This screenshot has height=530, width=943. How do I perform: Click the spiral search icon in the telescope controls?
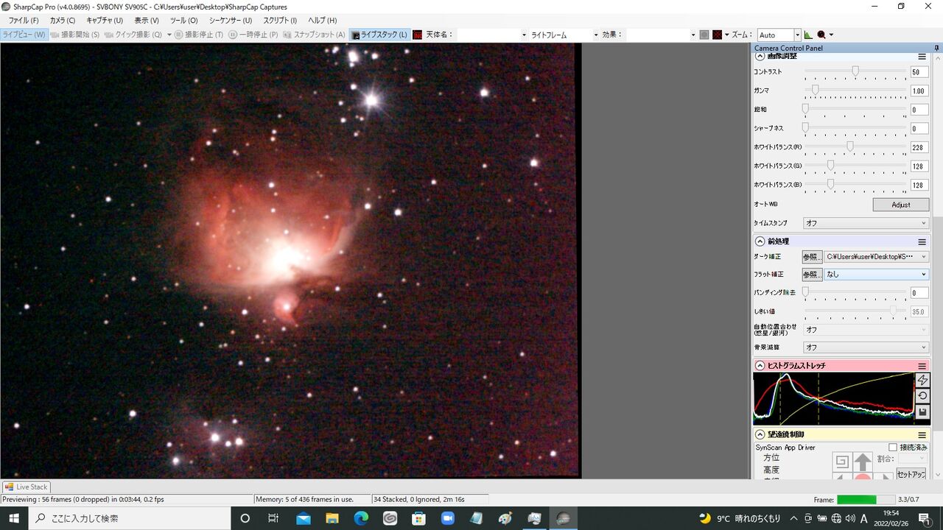(x=842, y=462)
